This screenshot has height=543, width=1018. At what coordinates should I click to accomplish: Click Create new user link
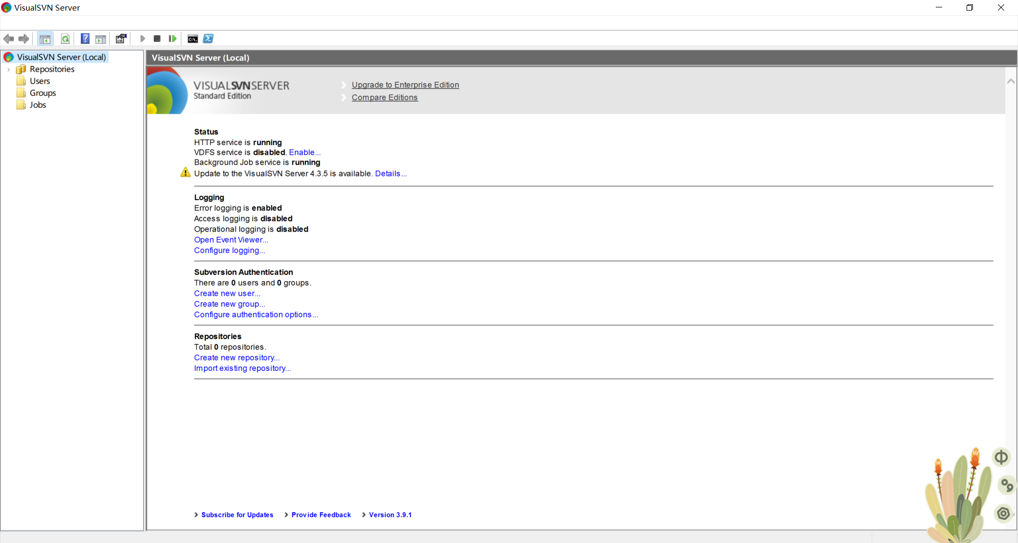[x=227, y=293]
